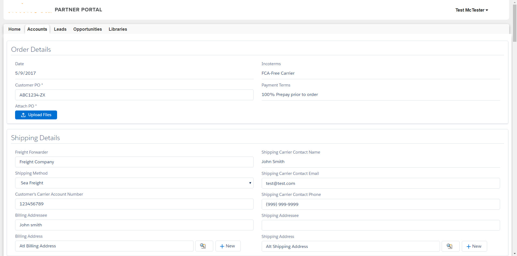
Task: Edit the Shipping Carrier Contact Phone field
Action: point(381,204)
